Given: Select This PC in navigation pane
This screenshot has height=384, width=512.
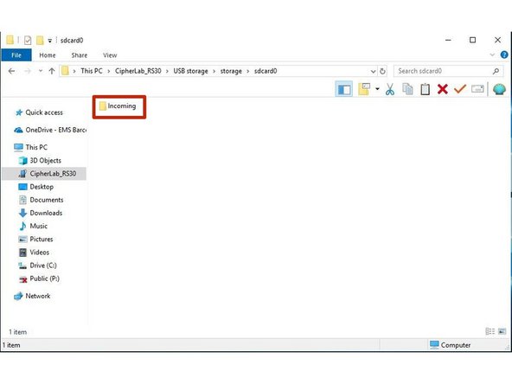Looking at the screenshot, I should click(31, 147).
